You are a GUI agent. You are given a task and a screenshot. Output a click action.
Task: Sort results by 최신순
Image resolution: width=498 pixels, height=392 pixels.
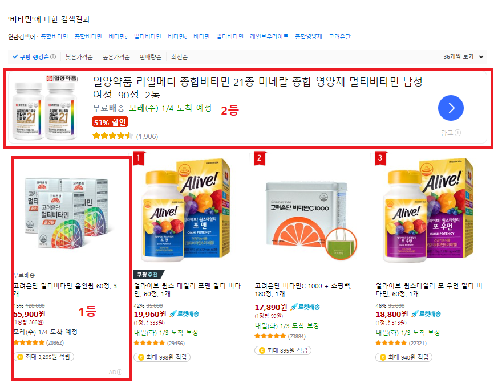tap(179, 57)
